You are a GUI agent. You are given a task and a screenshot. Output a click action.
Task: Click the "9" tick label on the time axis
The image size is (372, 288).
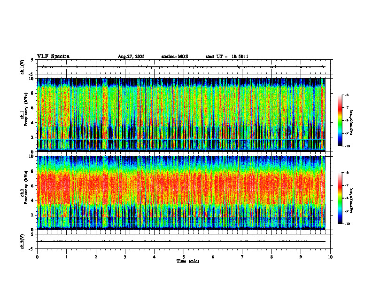click(301, 257)
